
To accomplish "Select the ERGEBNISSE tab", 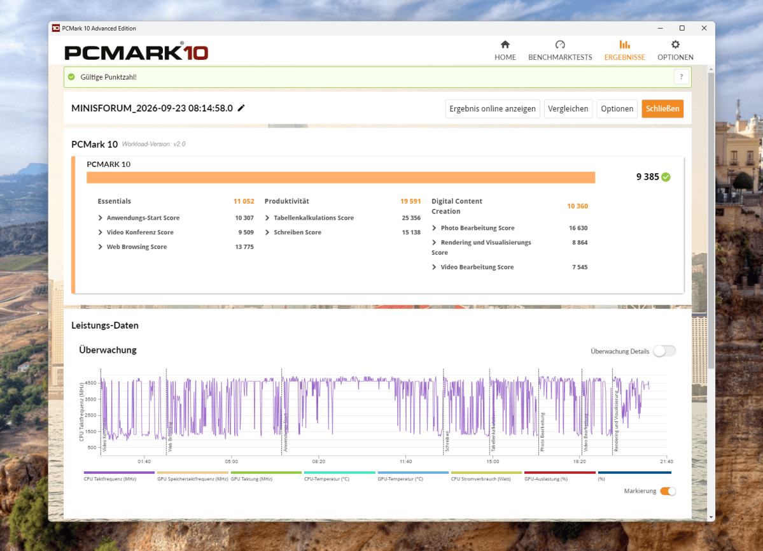I will point(624,51).
